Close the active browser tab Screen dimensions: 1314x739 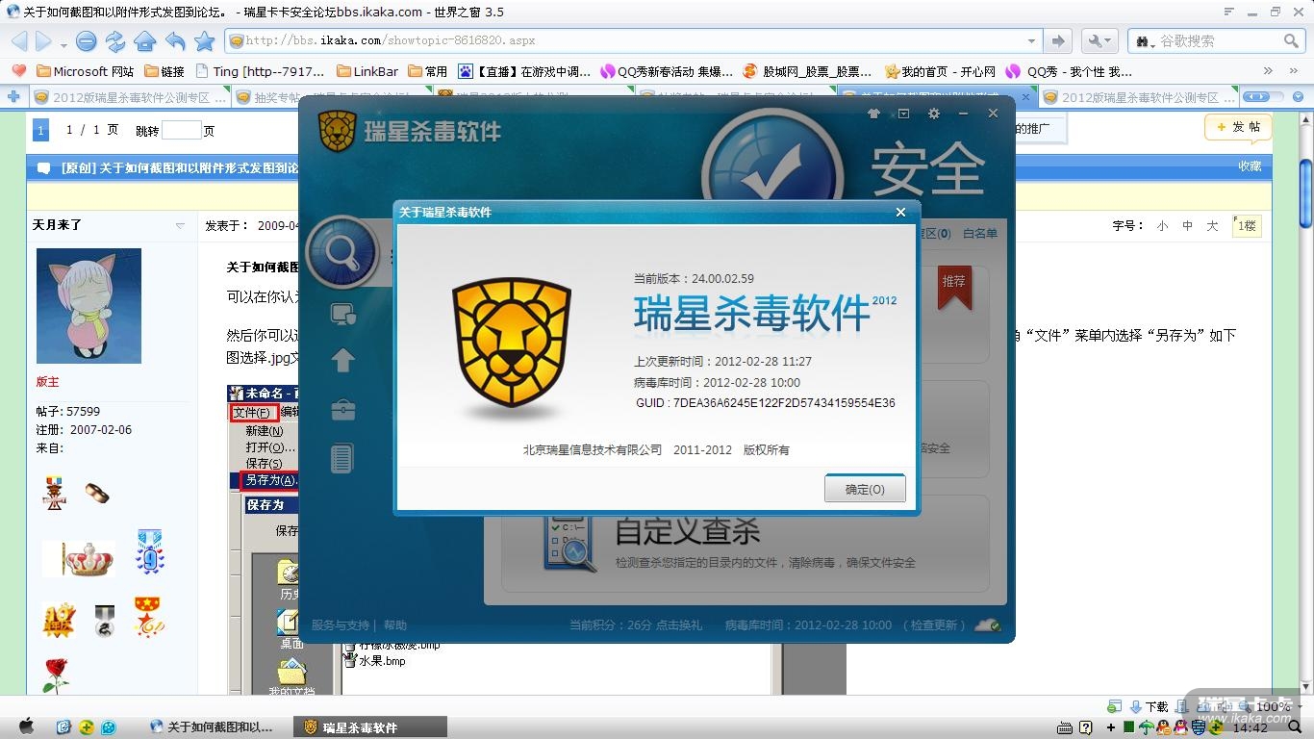point(1025,97)
